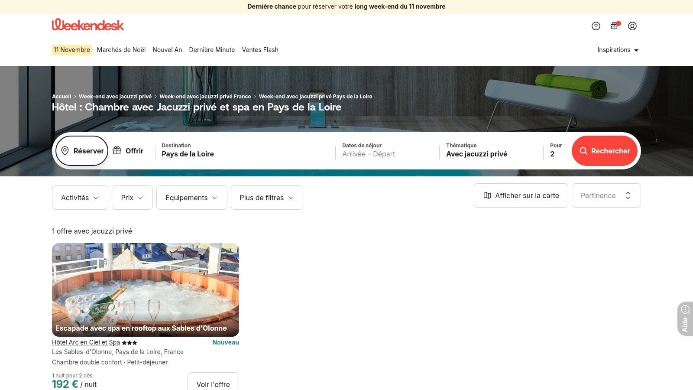Click the Pour guests count field
The height and width of the screenshot is (390, 693).
(x=557, y=151)
